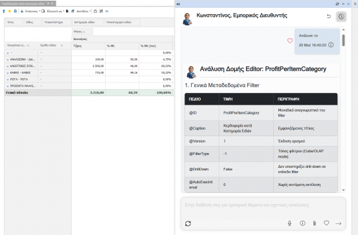Open the Εξαγωγή ως dropdown
358x235 pixels.
click(53, 11)
